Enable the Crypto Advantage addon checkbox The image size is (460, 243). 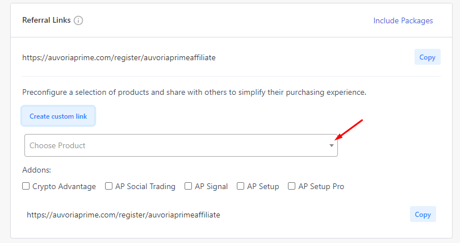pos(26,186)
